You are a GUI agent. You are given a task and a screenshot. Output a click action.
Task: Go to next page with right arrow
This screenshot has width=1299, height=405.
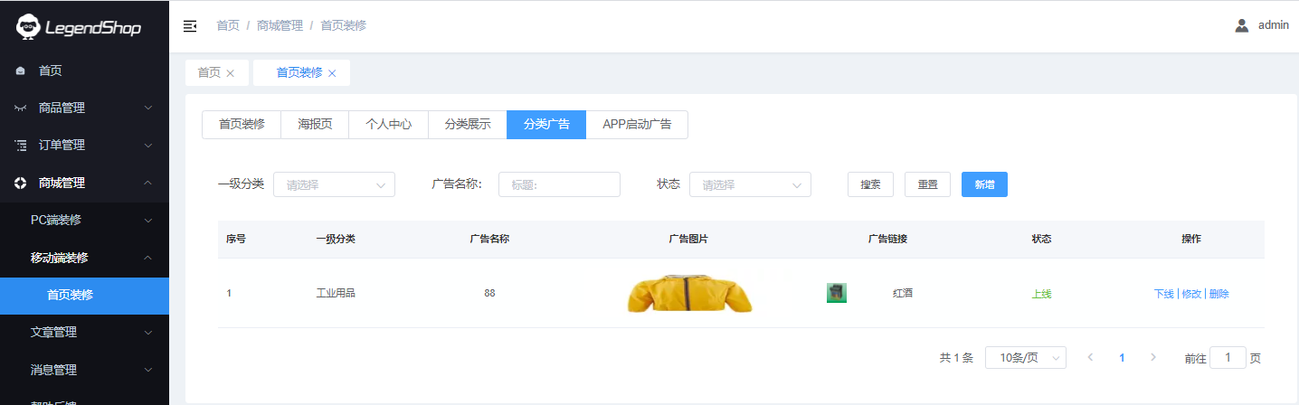(1152, 357)
